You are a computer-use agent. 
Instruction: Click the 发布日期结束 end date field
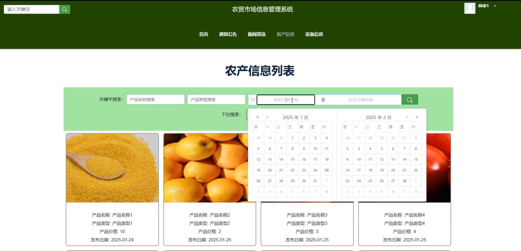(360, 100)
